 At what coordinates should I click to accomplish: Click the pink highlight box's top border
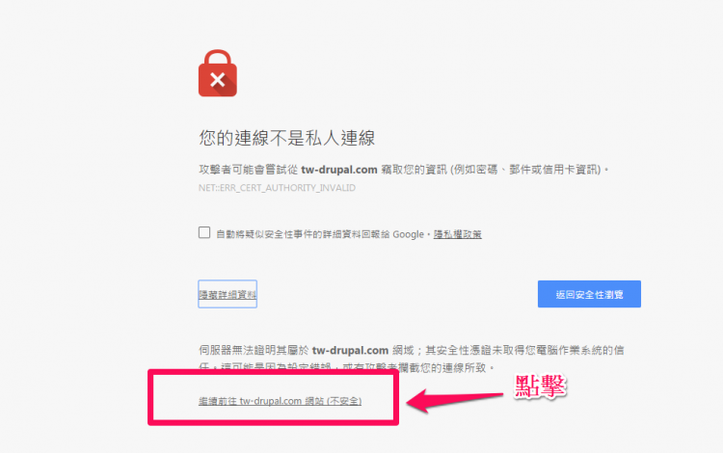273,371
